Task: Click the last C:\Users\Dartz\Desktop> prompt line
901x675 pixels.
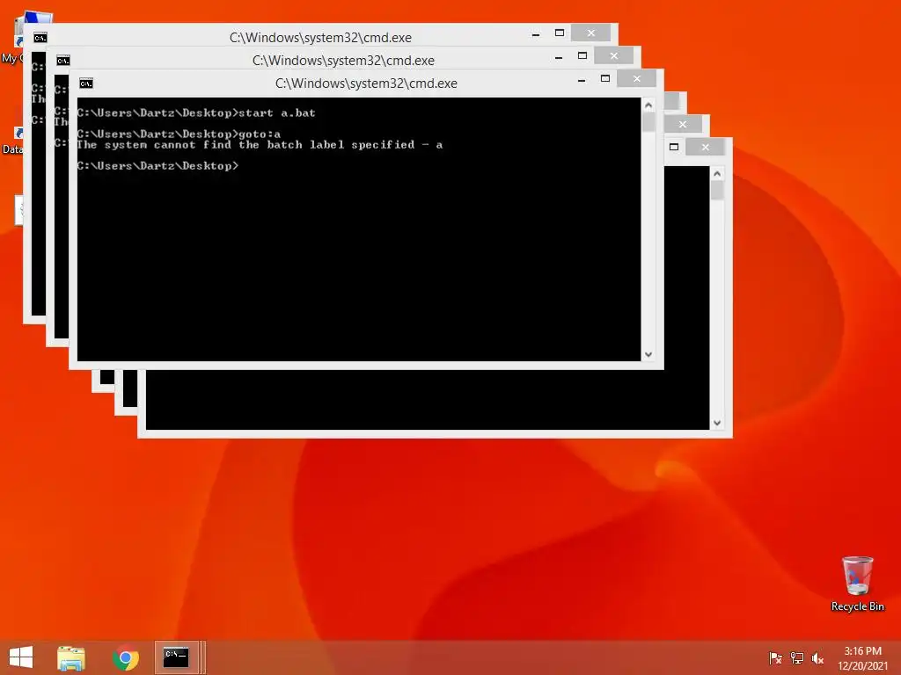Action: coord(158,166)
